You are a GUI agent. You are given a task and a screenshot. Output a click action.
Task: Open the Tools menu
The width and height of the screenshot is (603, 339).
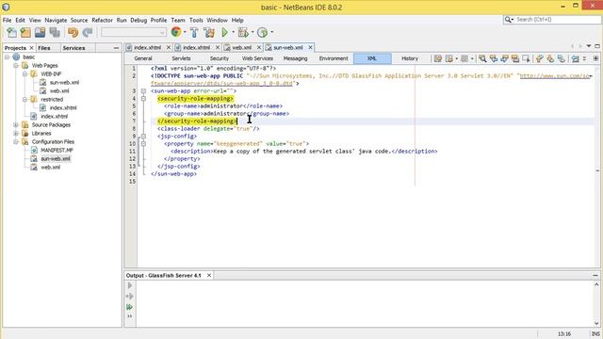pos(196,20)
